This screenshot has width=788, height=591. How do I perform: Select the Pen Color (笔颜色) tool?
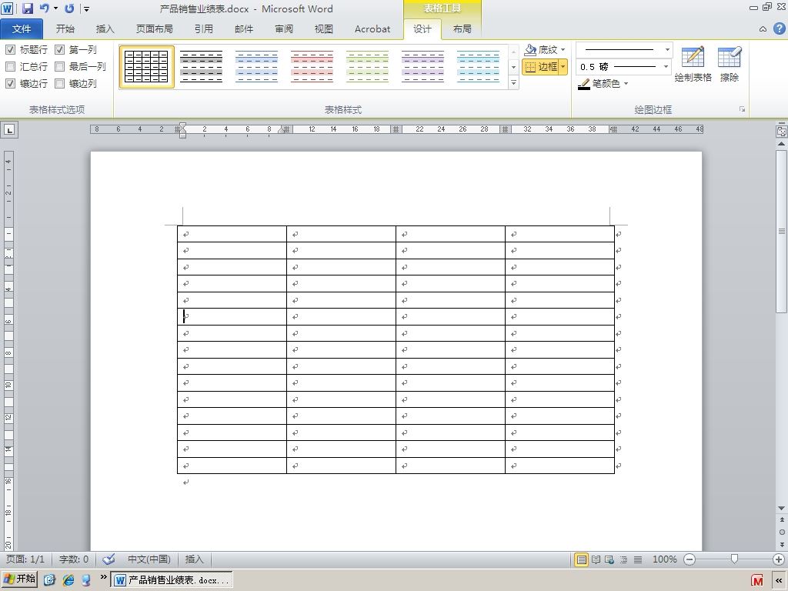(x=599, y=83)
